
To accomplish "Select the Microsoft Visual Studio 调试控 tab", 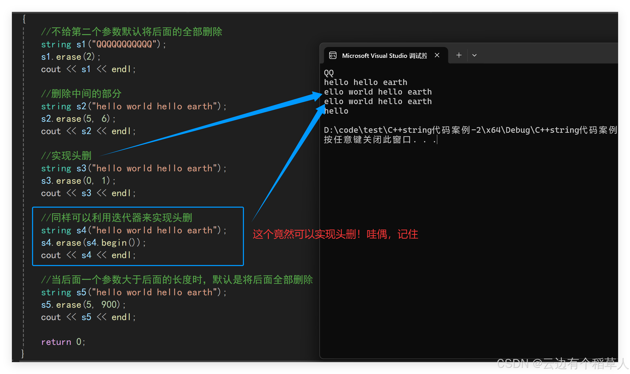I will 384,56.
